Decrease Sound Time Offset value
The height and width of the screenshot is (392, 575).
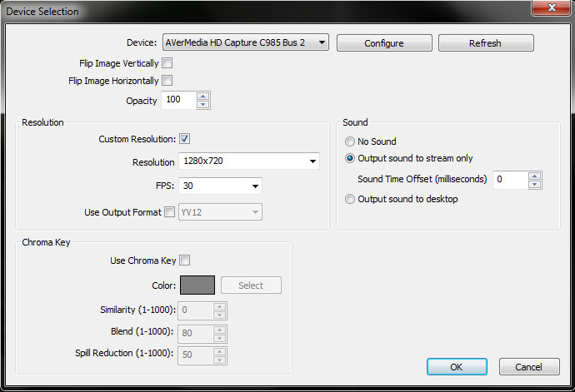click(x=535, y=184)
